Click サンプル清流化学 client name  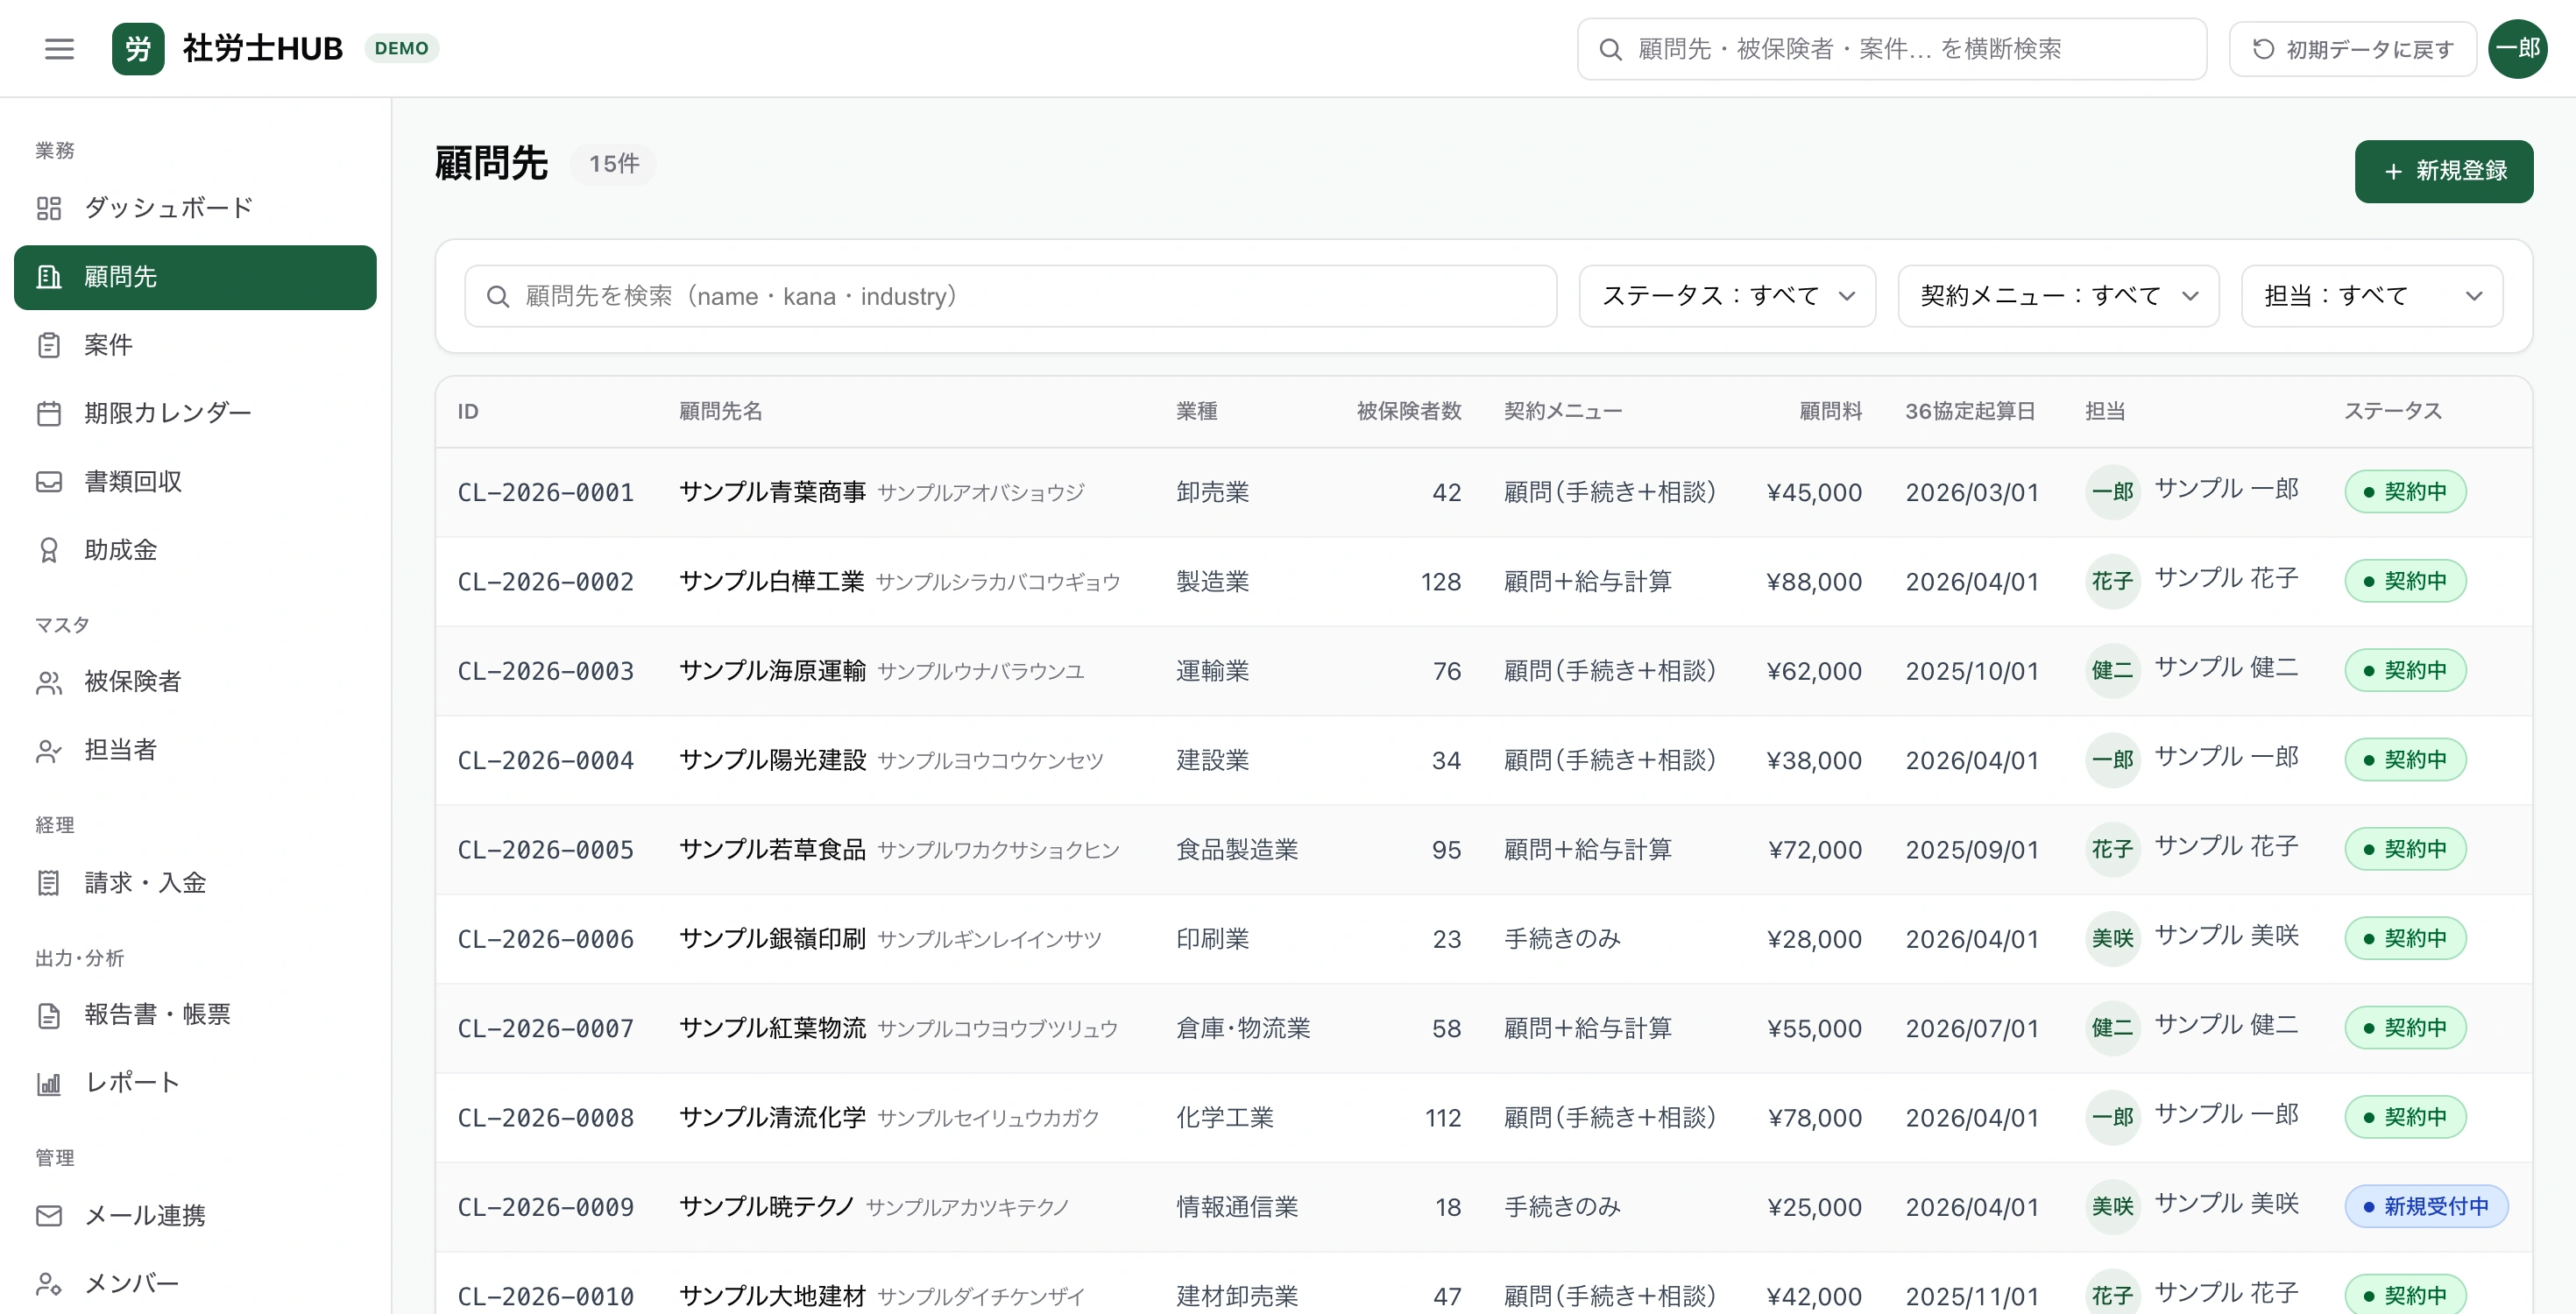(x=772, y=1117)
